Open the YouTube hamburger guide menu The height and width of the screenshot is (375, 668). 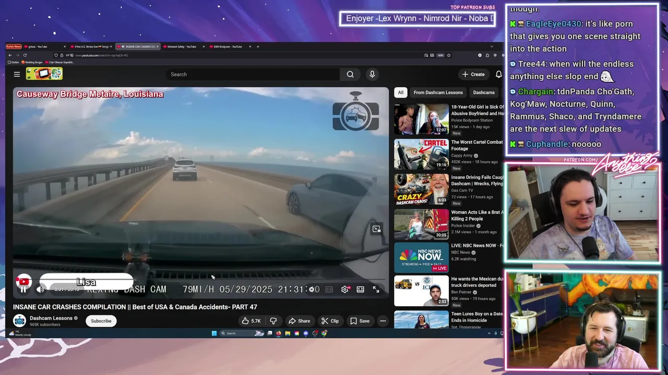17,74
